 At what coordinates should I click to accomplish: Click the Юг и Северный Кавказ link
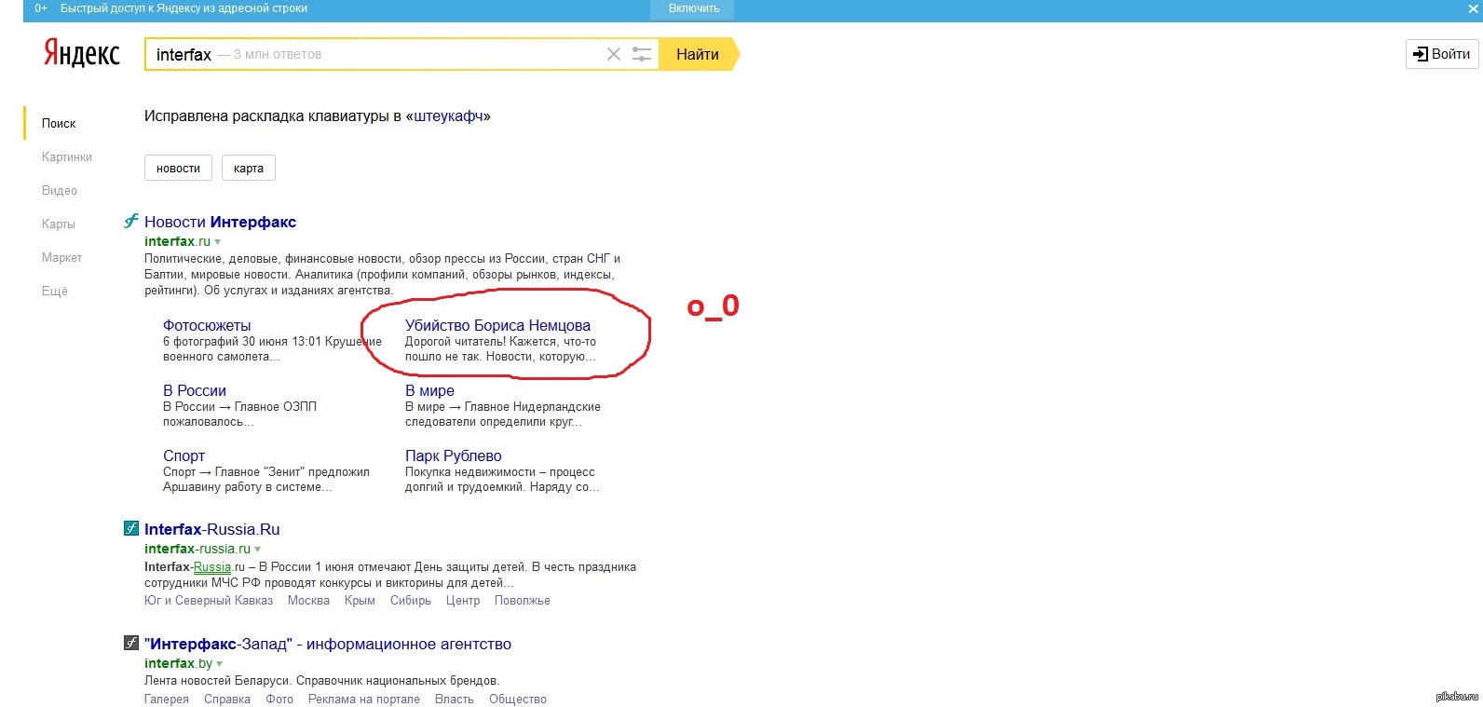pyautogui.click(x=209, y=600)
